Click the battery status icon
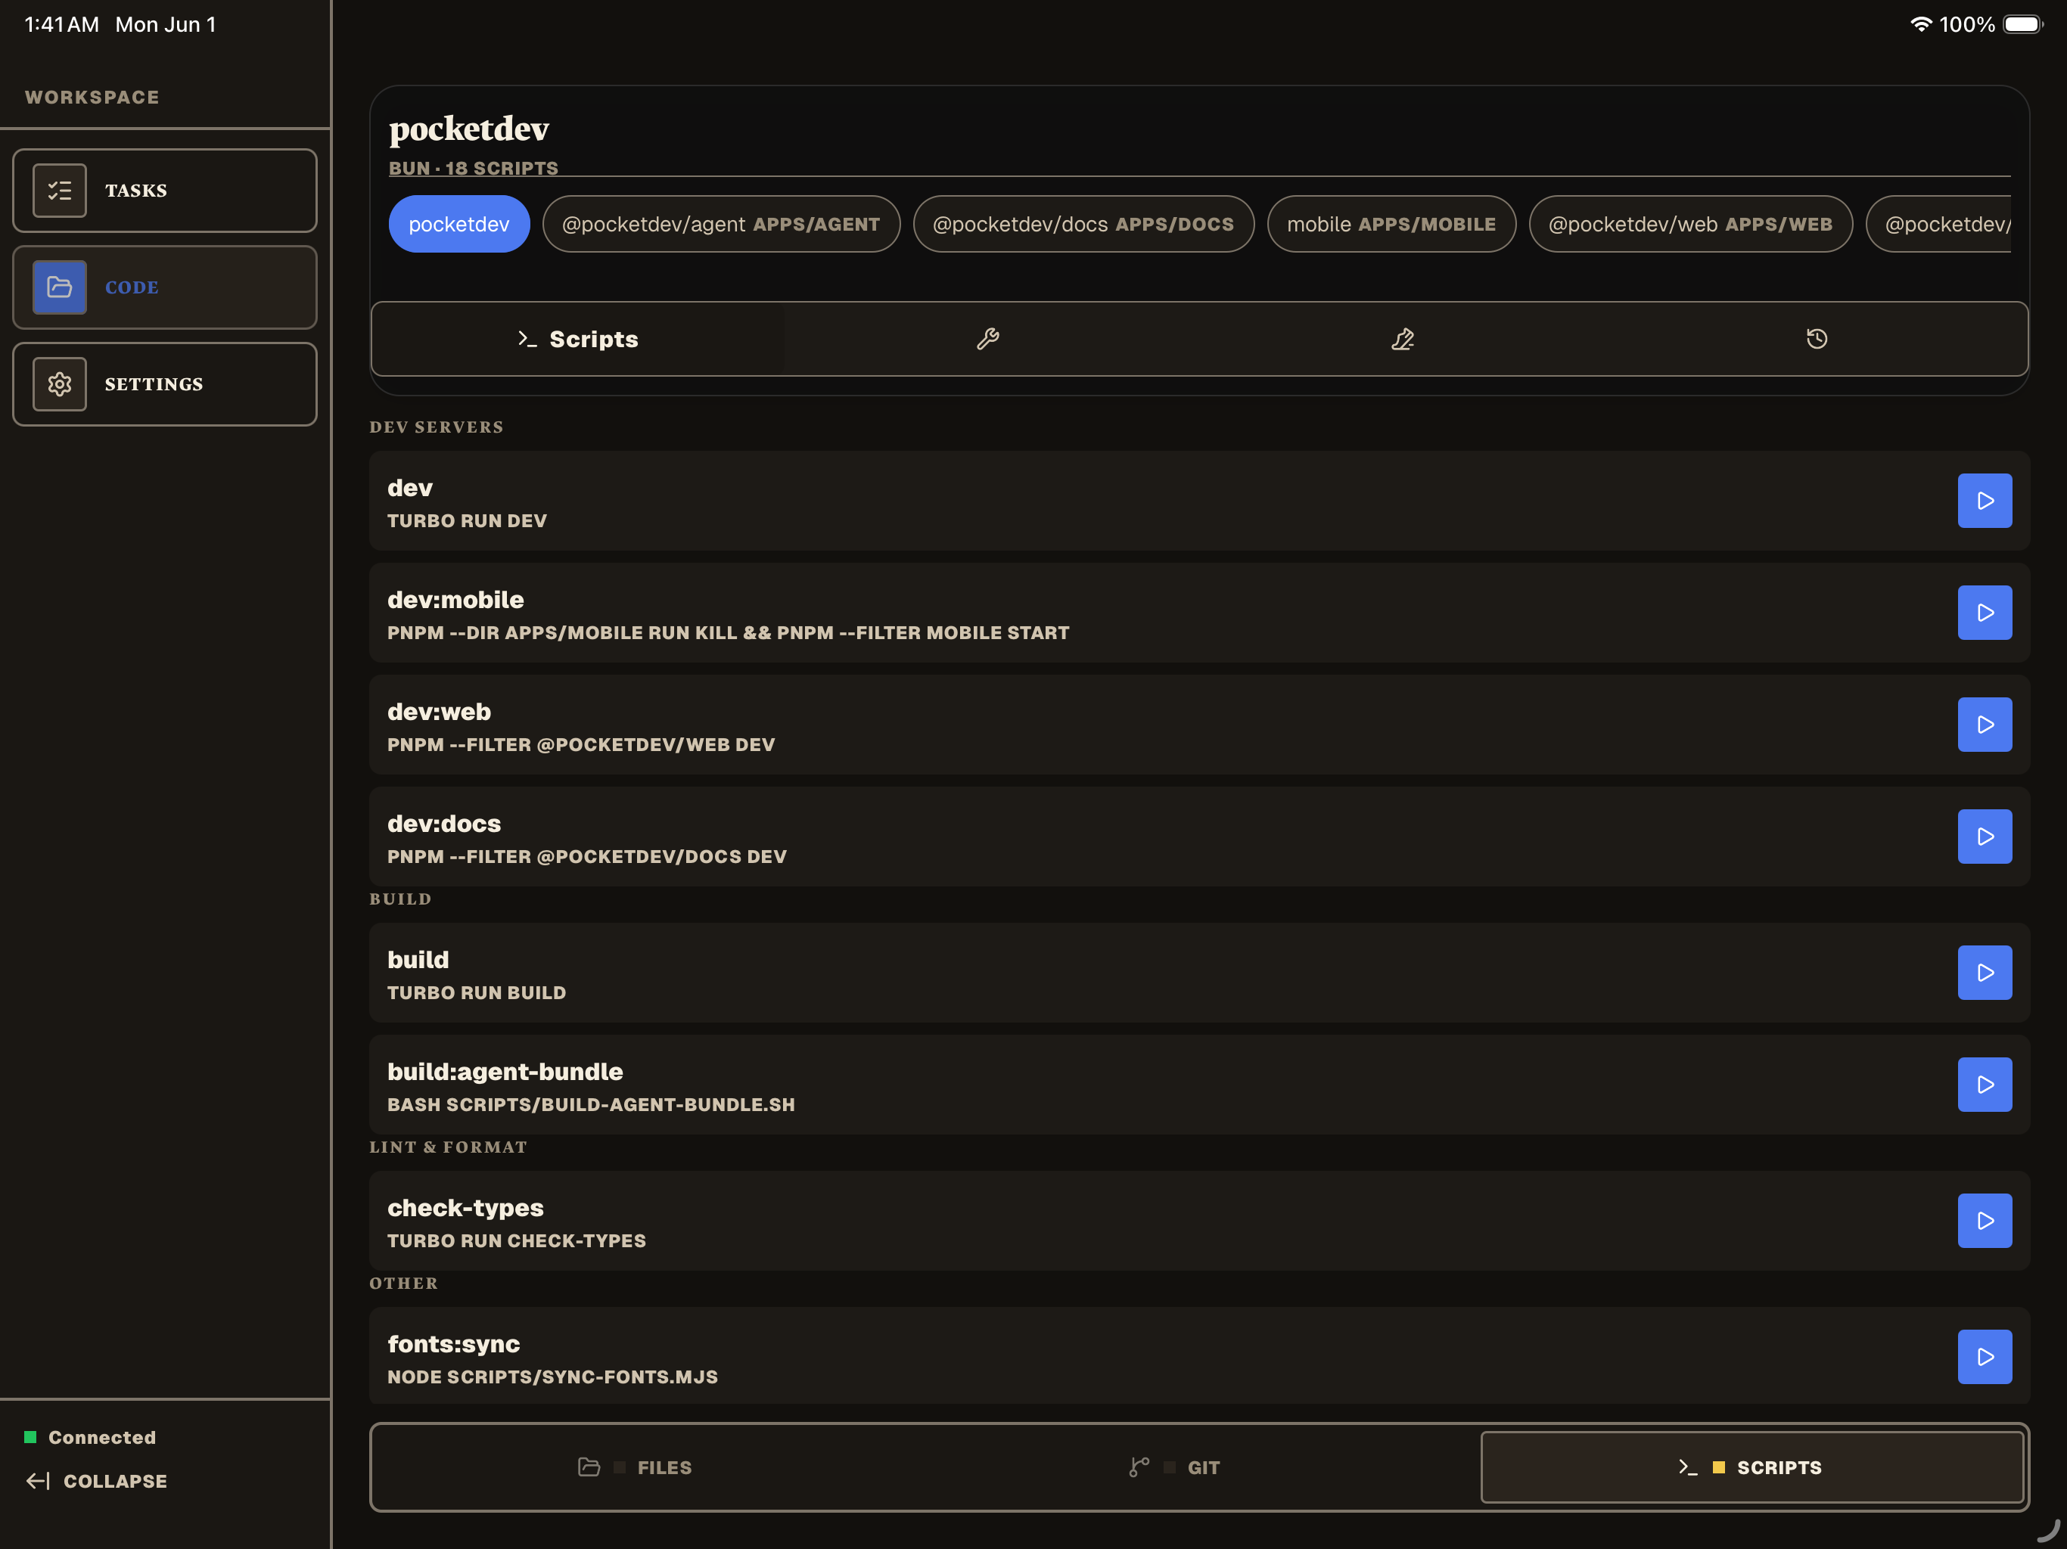This screenshot has width=2067, height=1549. (2023, 24)
